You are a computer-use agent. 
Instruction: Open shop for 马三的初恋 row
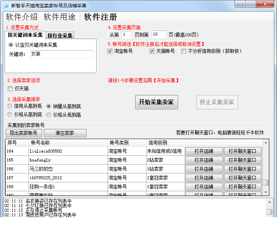tap(204, 169)
